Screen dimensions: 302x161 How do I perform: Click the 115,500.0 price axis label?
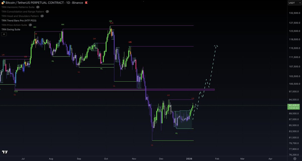tap(294, 48)
